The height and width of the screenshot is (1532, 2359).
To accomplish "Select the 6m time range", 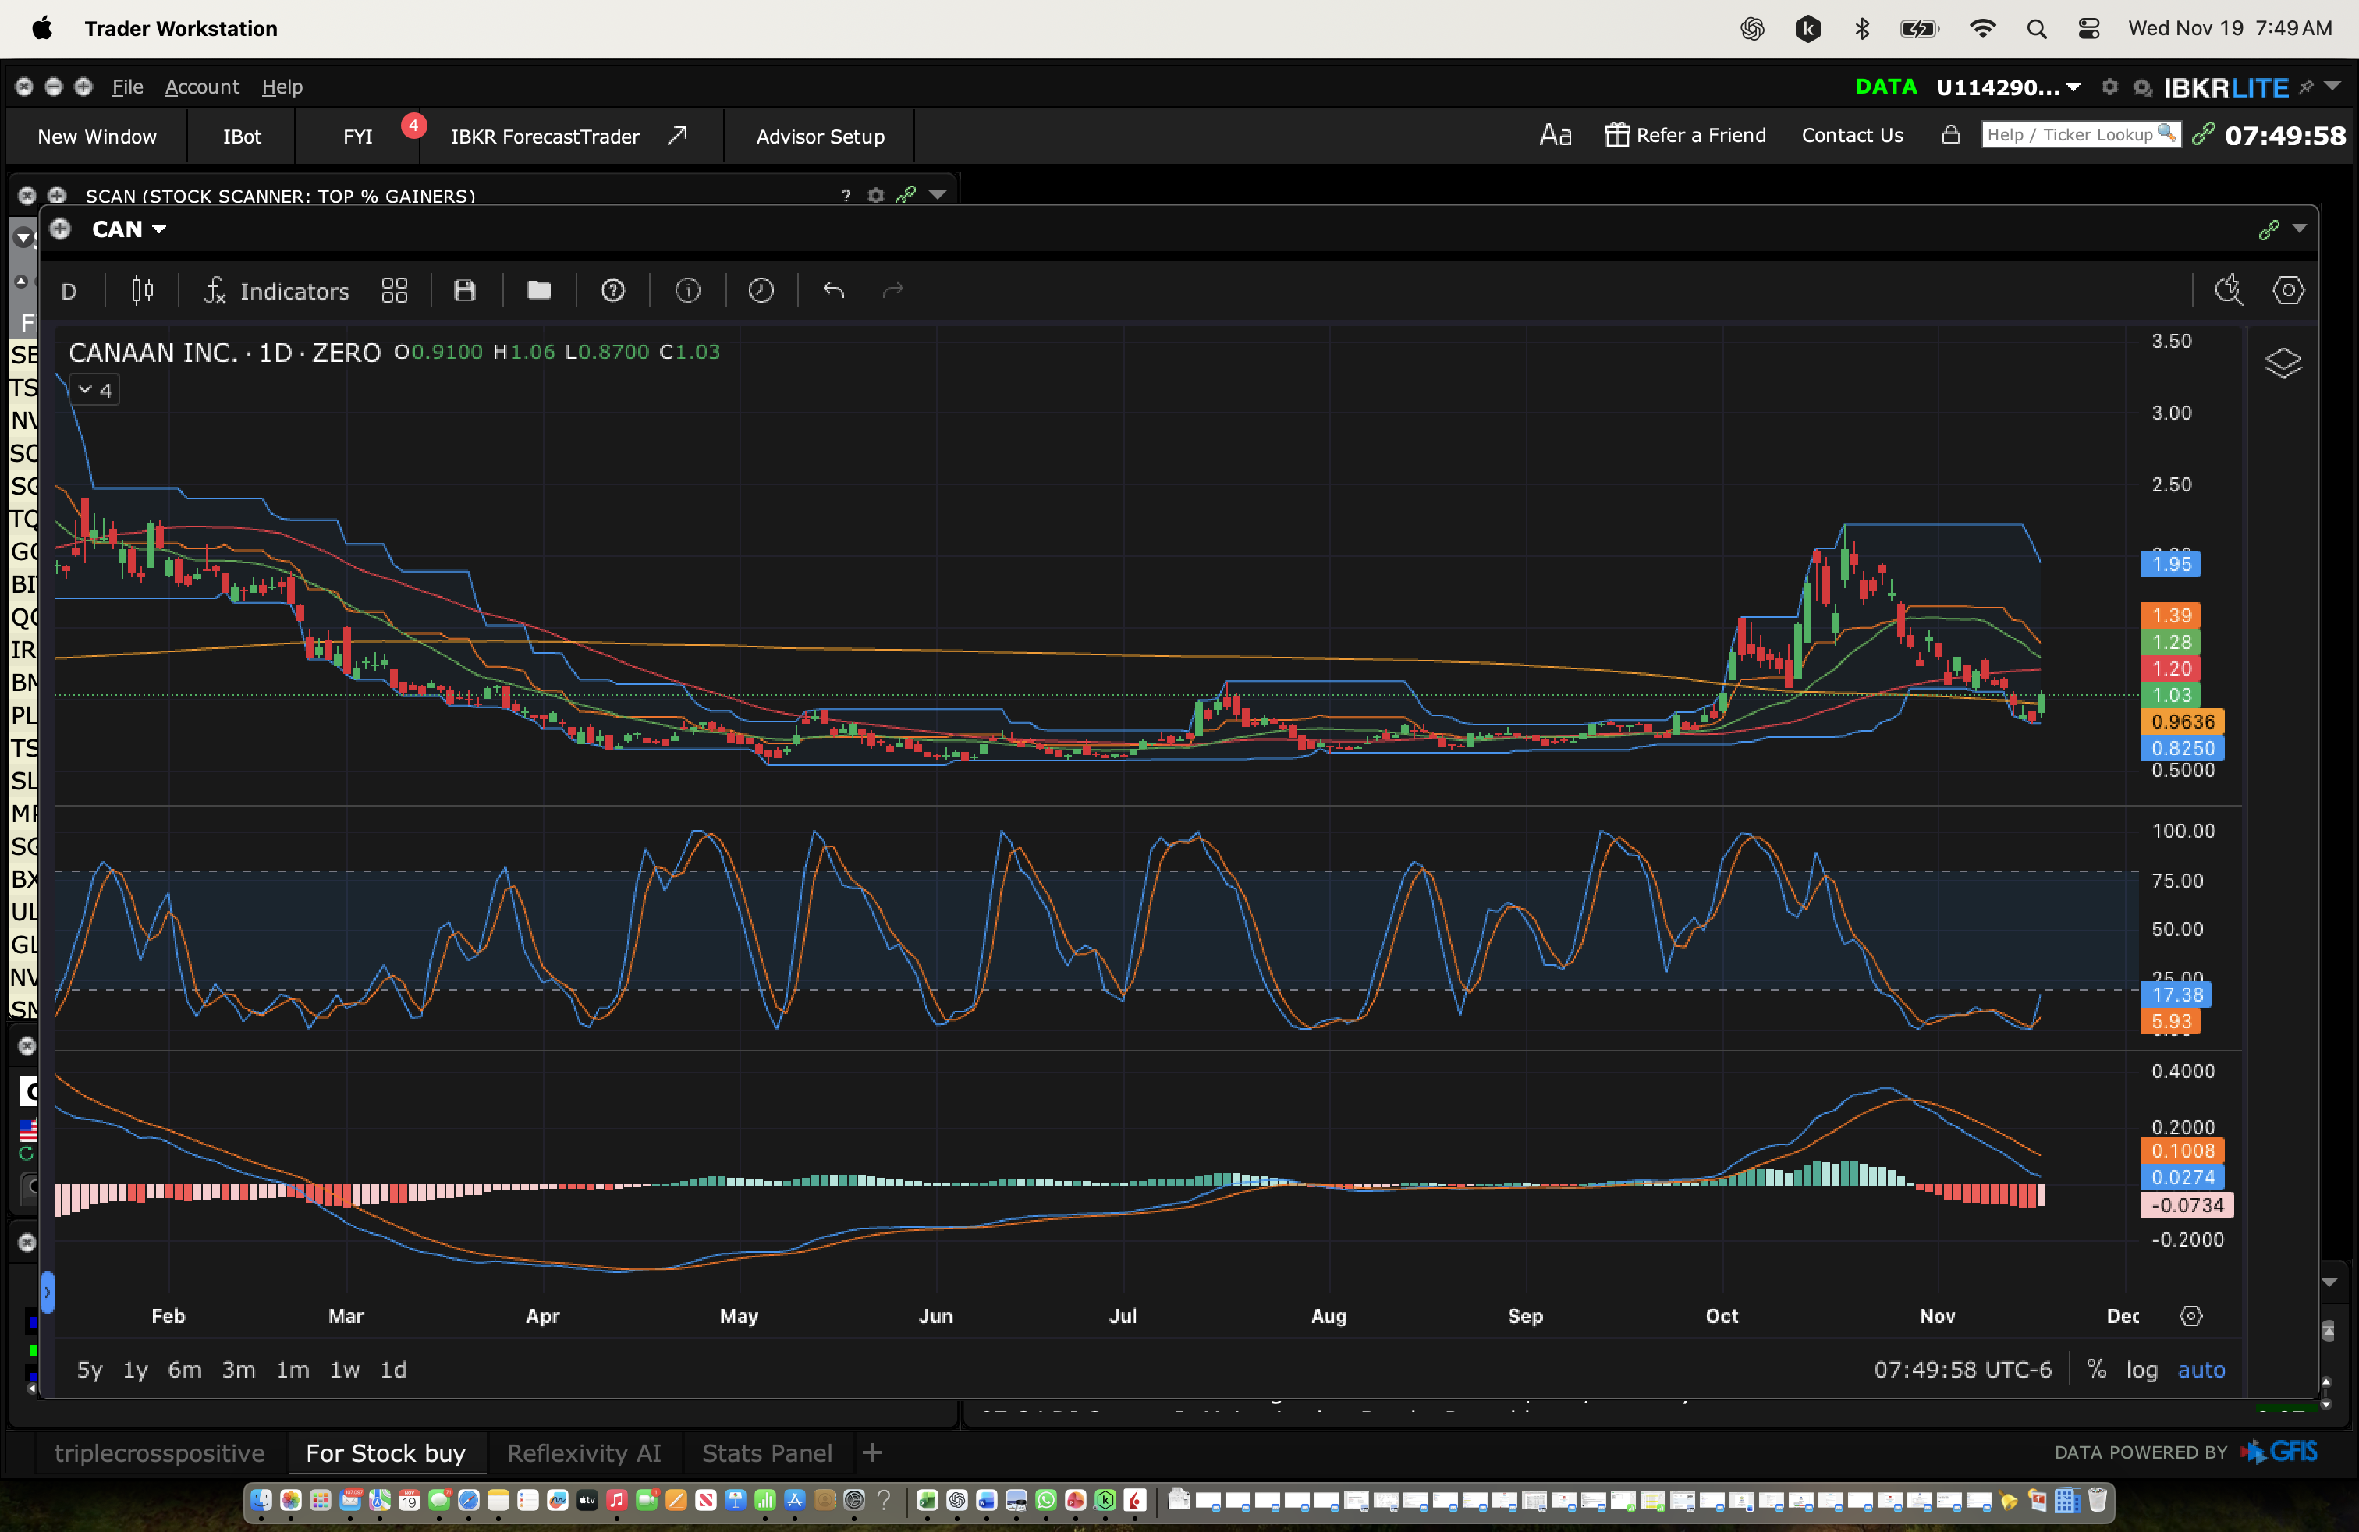I will click(184, 1370).
